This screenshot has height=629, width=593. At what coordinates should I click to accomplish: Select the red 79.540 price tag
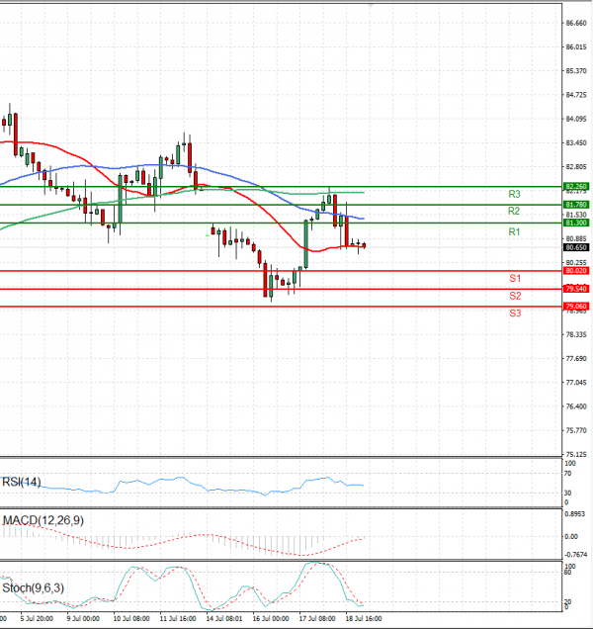point(576,288)
